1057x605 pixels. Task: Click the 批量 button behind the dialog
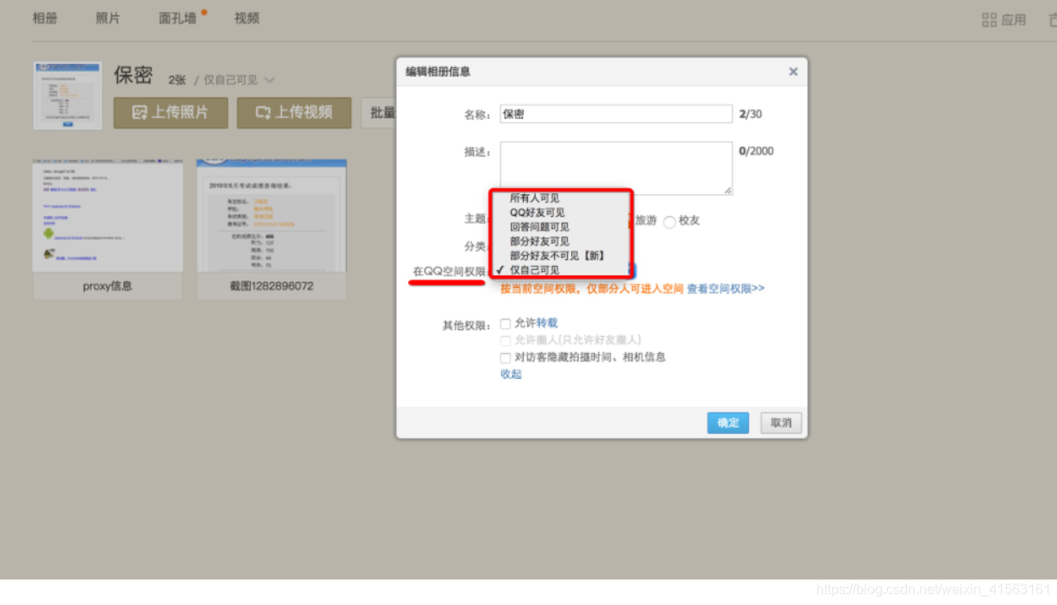point(379,112)
